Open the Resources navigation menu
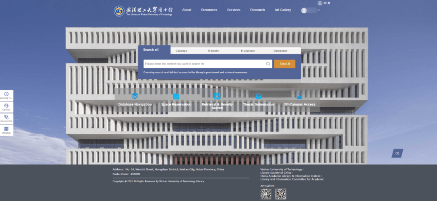This screenshot has height=201, width=437. point(209,10)
